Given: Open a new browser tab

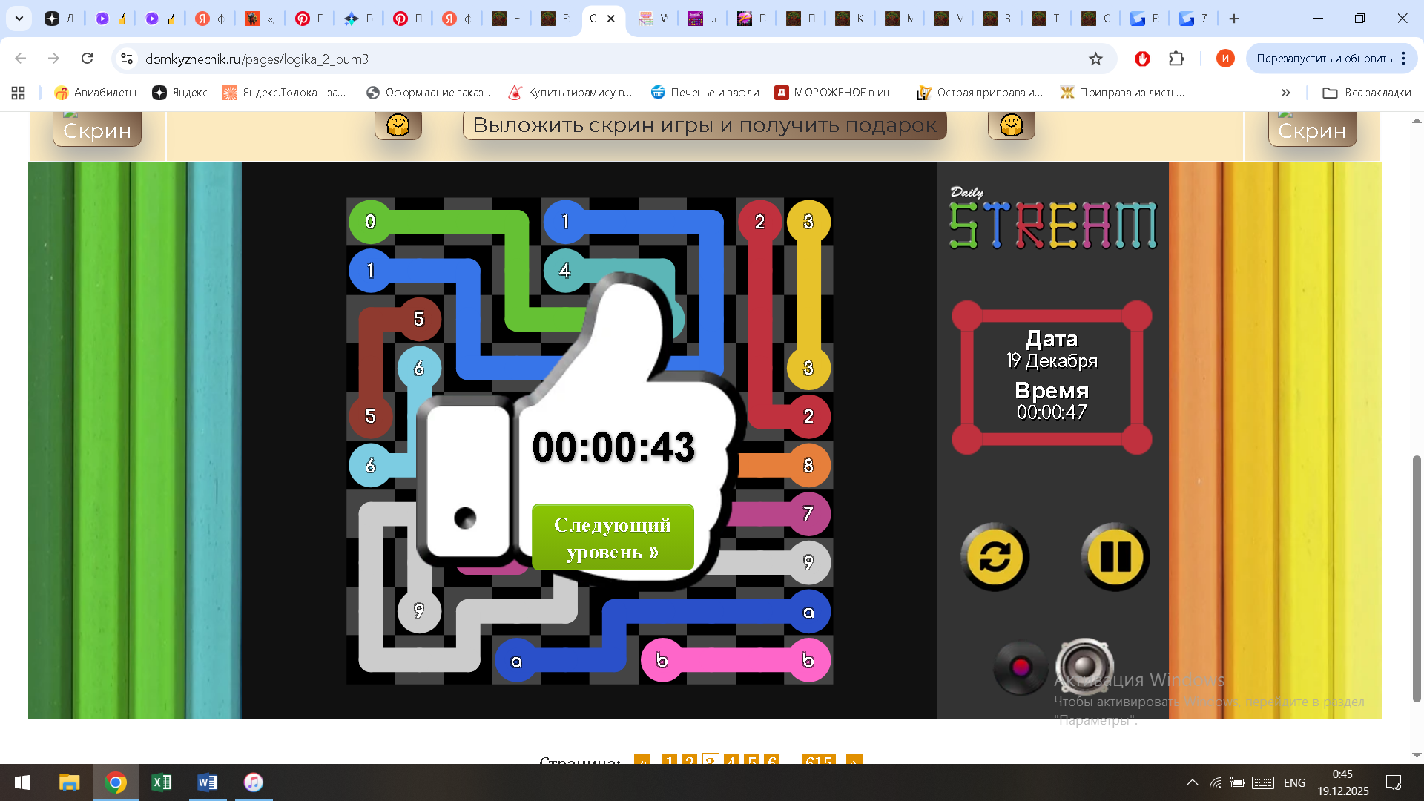Looking at the screenshot, I should click(1234, 19).
